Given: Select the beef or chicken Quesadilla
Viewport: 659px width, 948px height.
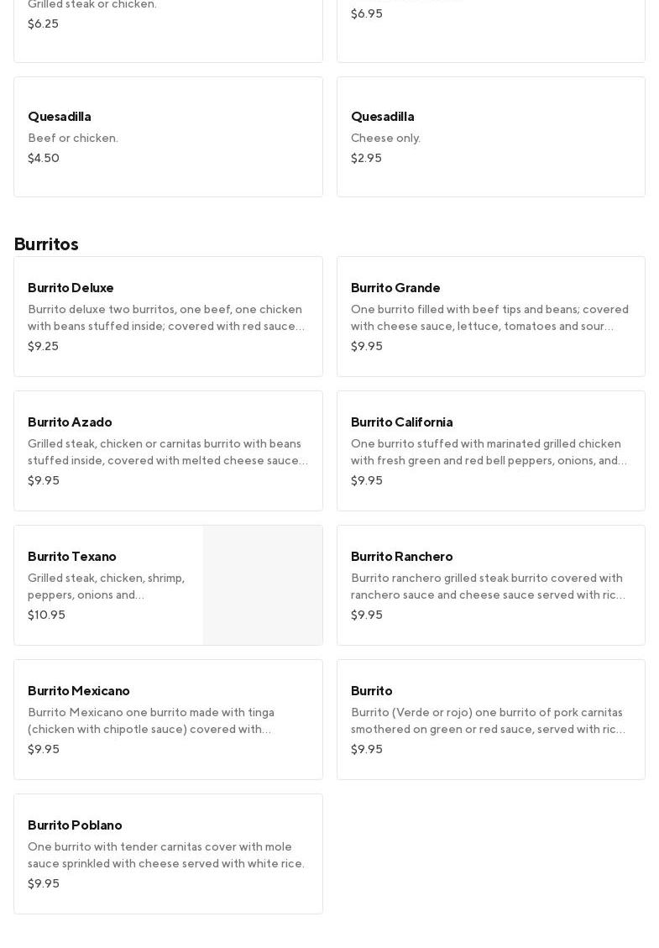Looking at the screenshot, I should pos(168,137).
